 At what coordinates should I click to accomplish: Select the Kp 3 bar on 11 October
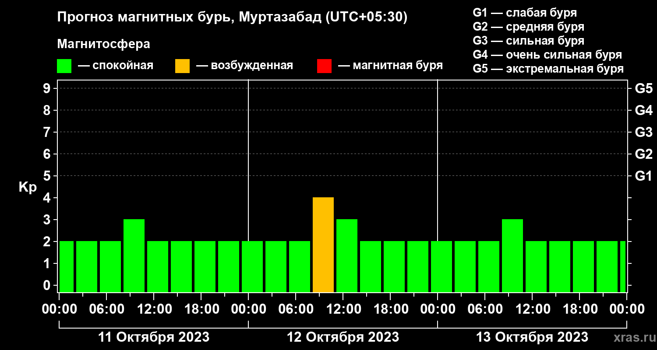(134, 255)
